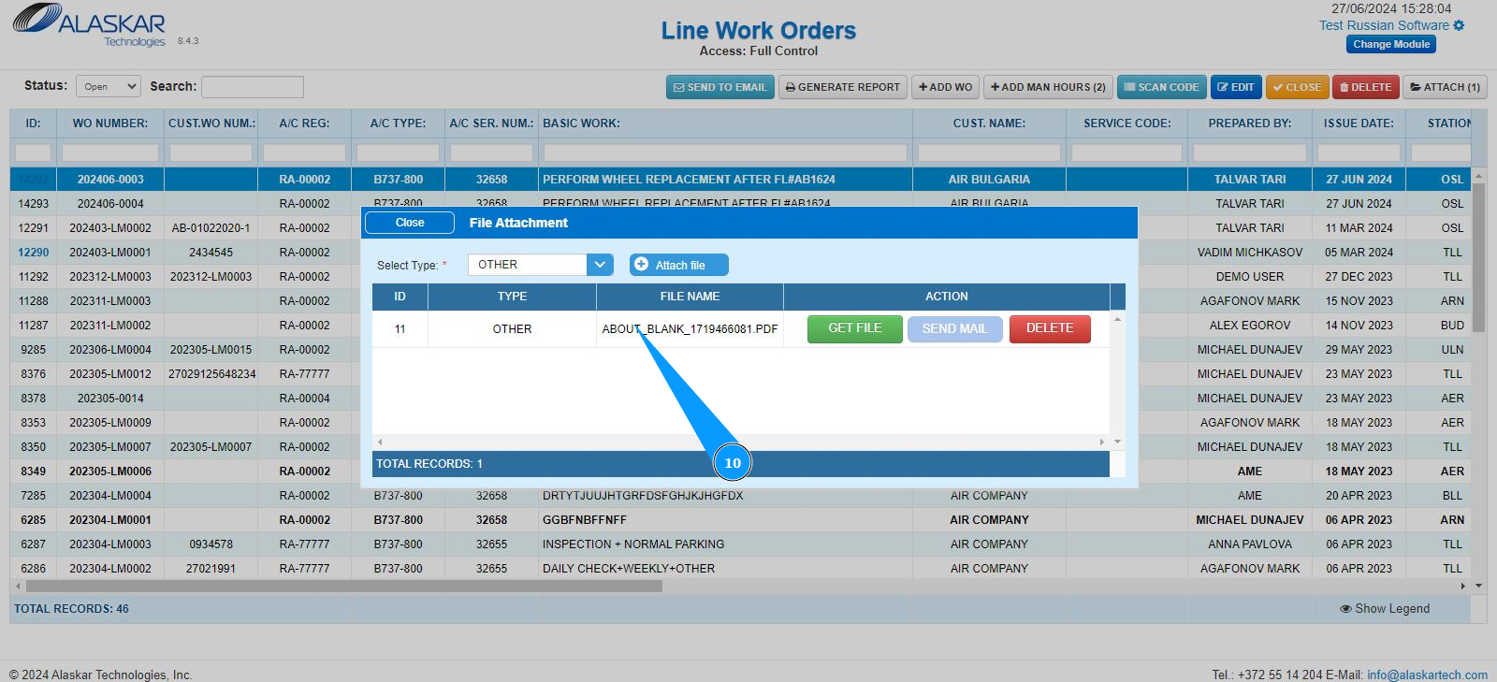Select work order 202304-LM0001
This screenshot has height=682, width=1497.
click(110, 520)
